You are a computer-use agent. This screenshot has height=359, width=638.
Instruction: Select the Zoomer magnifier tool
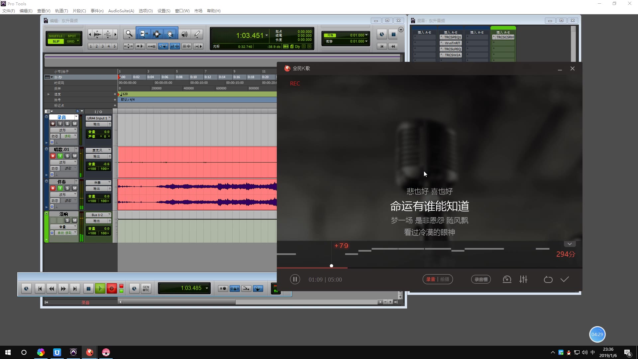(129, 34)
